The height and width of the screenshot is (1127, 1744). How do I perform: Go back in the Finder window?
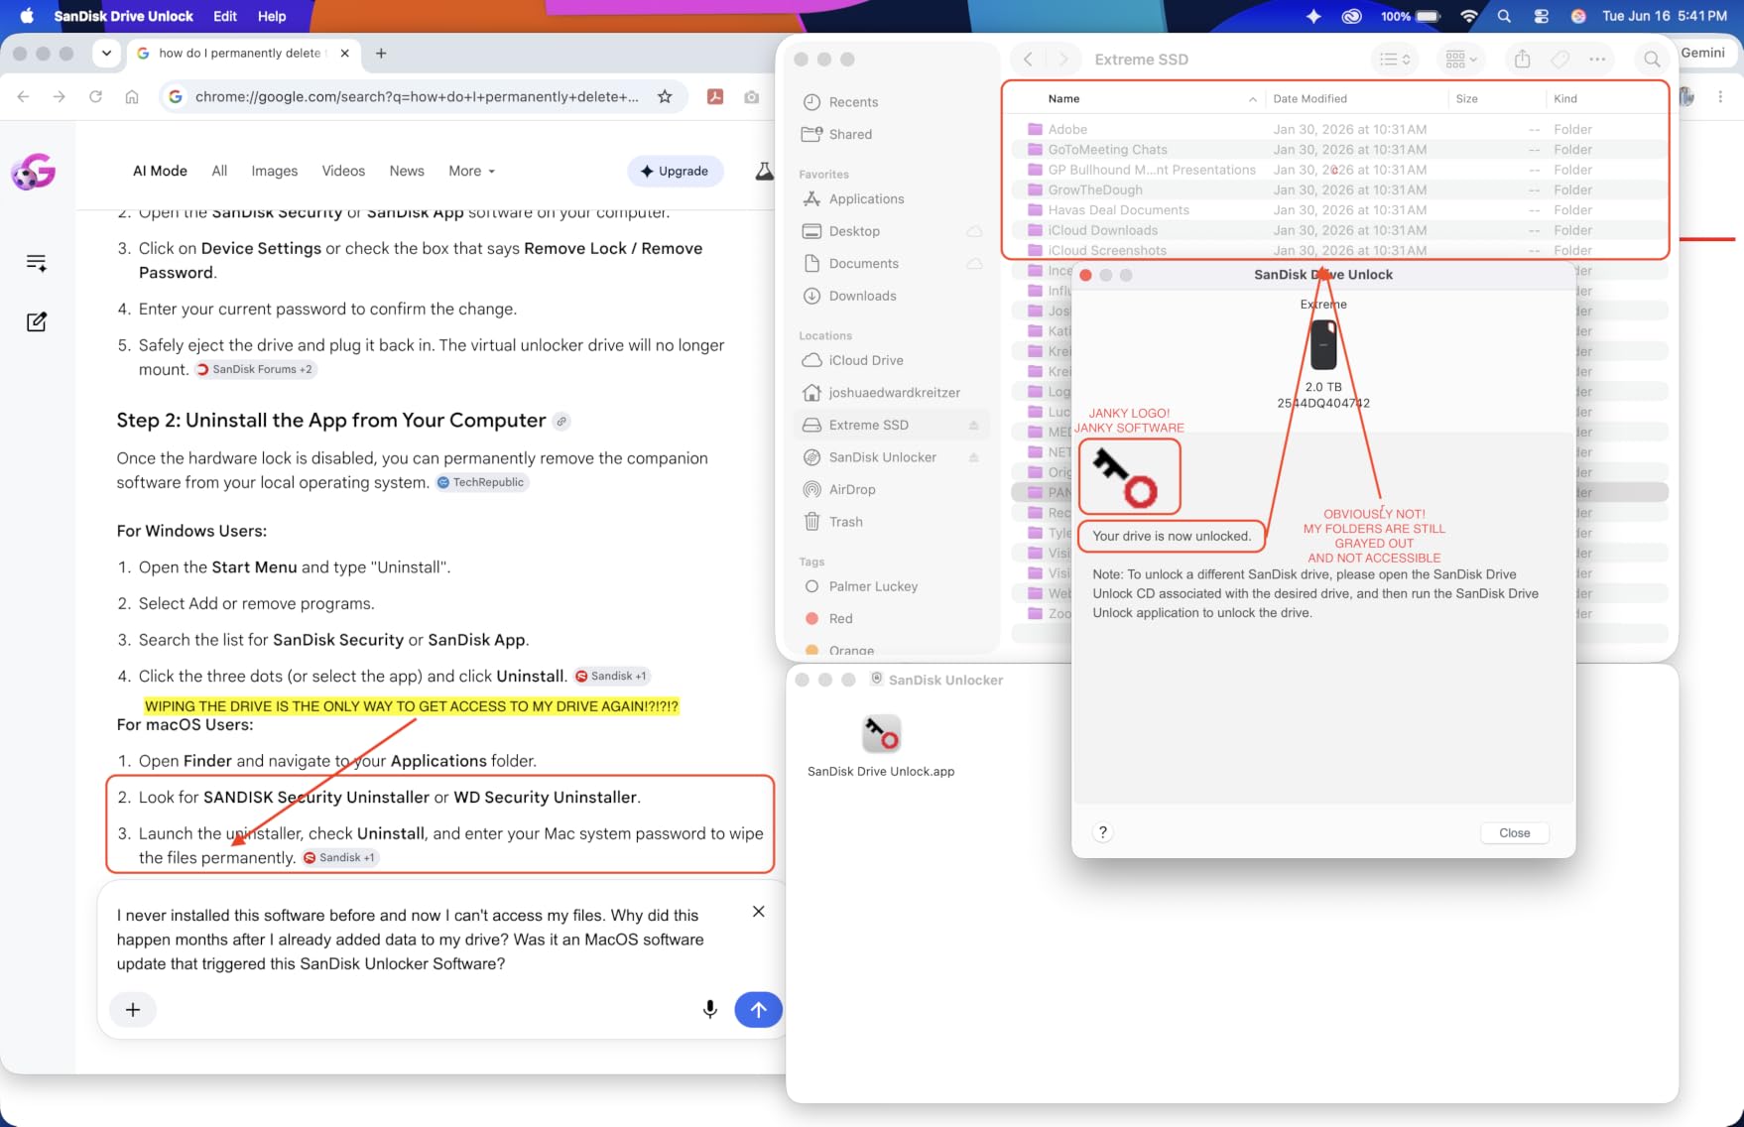click(1028, 60)
